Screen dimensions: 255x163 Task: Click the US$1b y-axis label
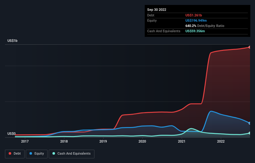(12, 41)
